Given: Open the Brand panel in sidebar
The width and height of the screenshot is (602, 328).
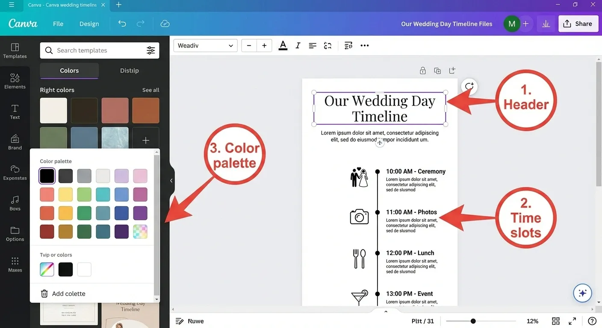Looking at the screenshot, I should pos(15,142).
